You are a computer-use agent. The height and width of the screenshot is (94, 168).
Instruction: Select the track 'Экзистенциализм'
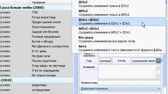tap(43, 27)
